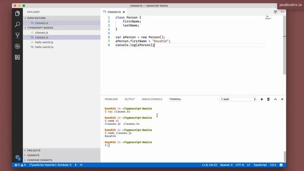Open the Manage gear menu
This screenshot has height=171, width=304.
coord(18,157)
